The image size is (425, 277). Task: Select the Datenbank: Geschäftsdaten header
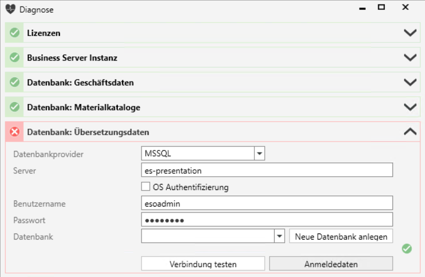coord(212,82)
